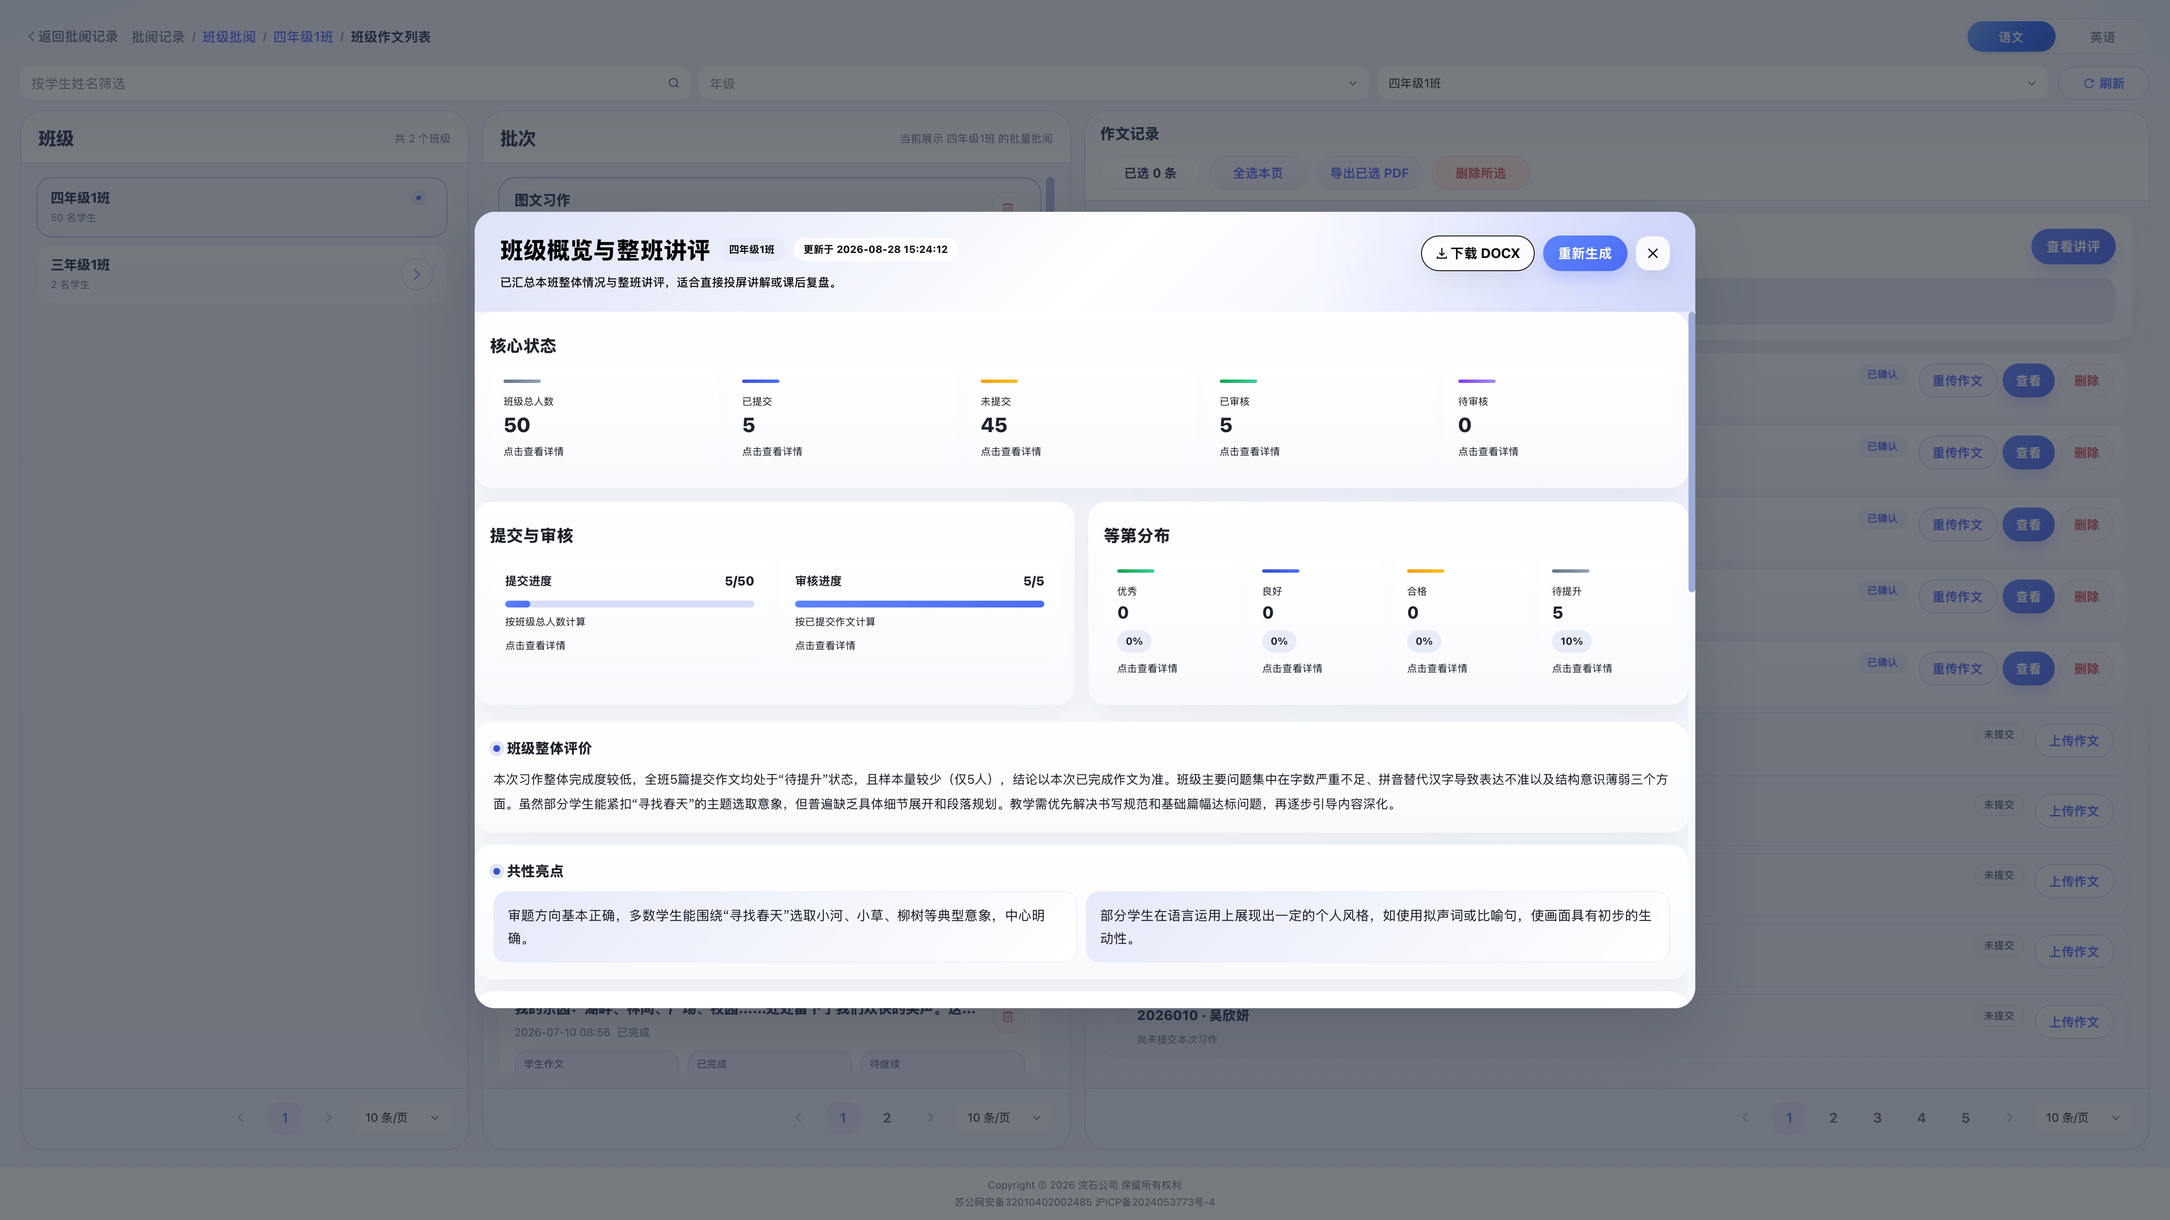Image resolution: width=2170 pixels, height=1220 pixels.
Task: Click the 四年级1班 tag in the dialog header
Action: point(751,249)
